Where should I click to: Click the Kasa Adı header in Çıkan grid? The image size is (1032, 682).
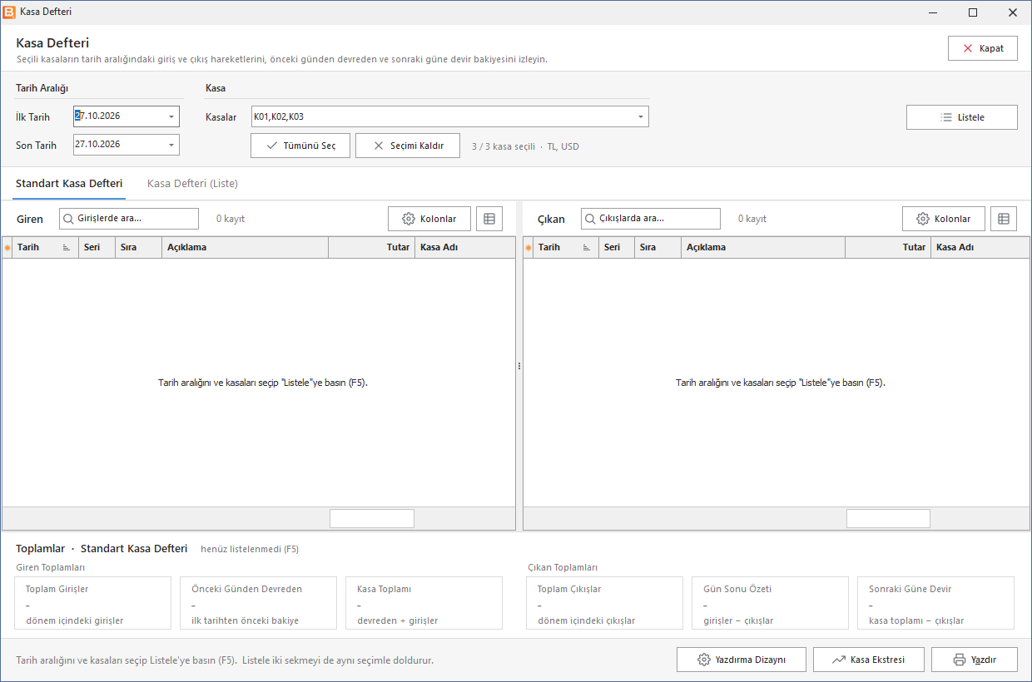point(980,247)
